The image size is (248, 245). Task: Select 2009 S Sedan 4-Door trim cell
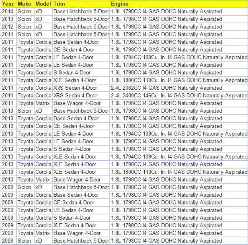81,218
